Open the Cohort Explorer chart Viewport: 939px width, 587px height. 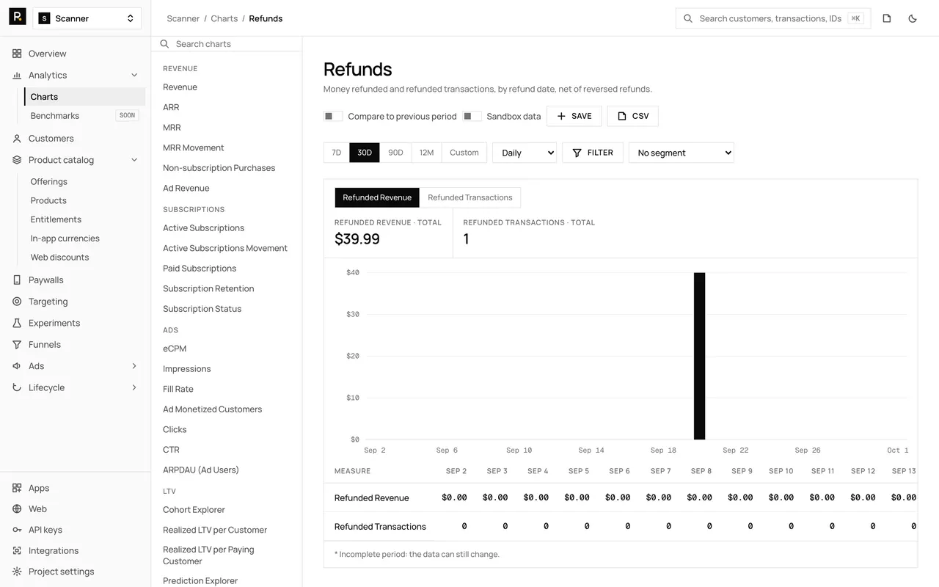[194, 510]
